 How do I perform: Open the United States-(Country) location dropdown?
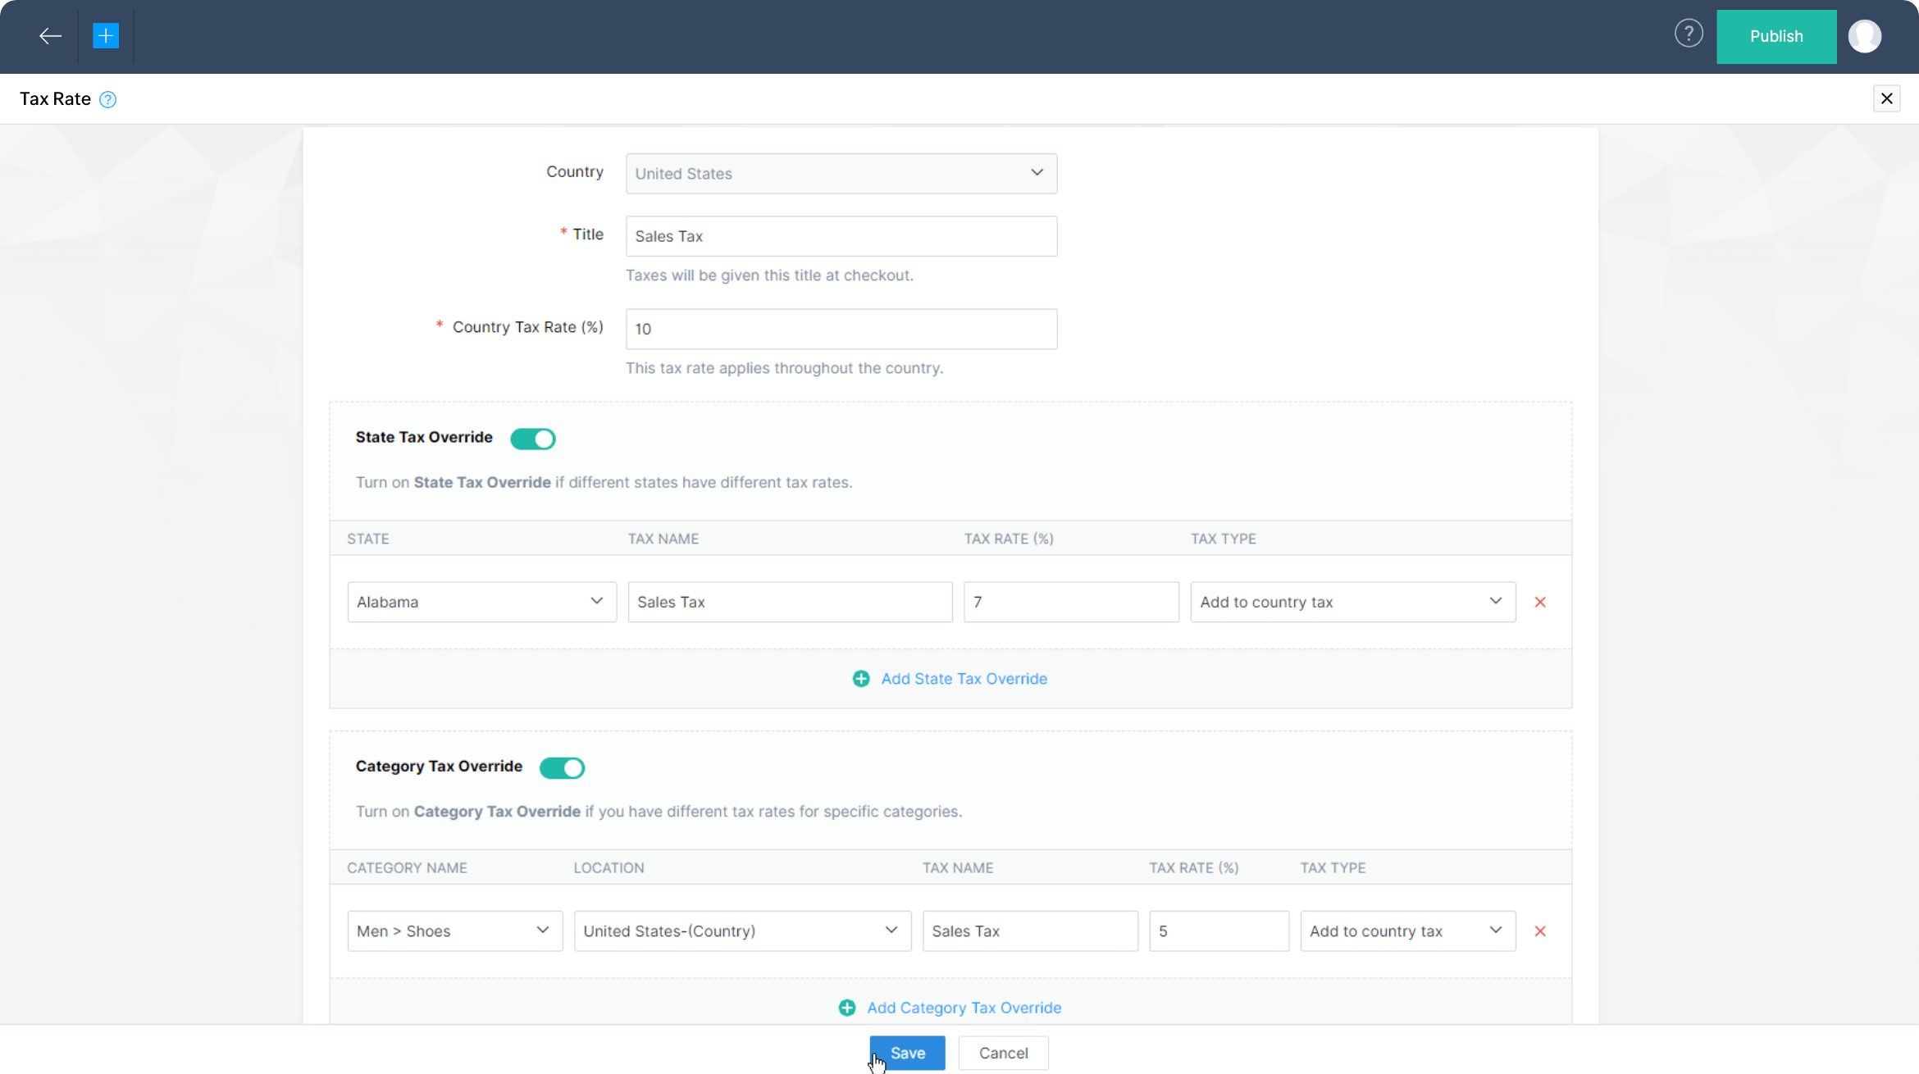click(x=741, y=931)
